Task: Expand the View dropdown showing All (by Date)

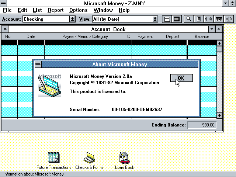Action: click(x=155, y=19)
